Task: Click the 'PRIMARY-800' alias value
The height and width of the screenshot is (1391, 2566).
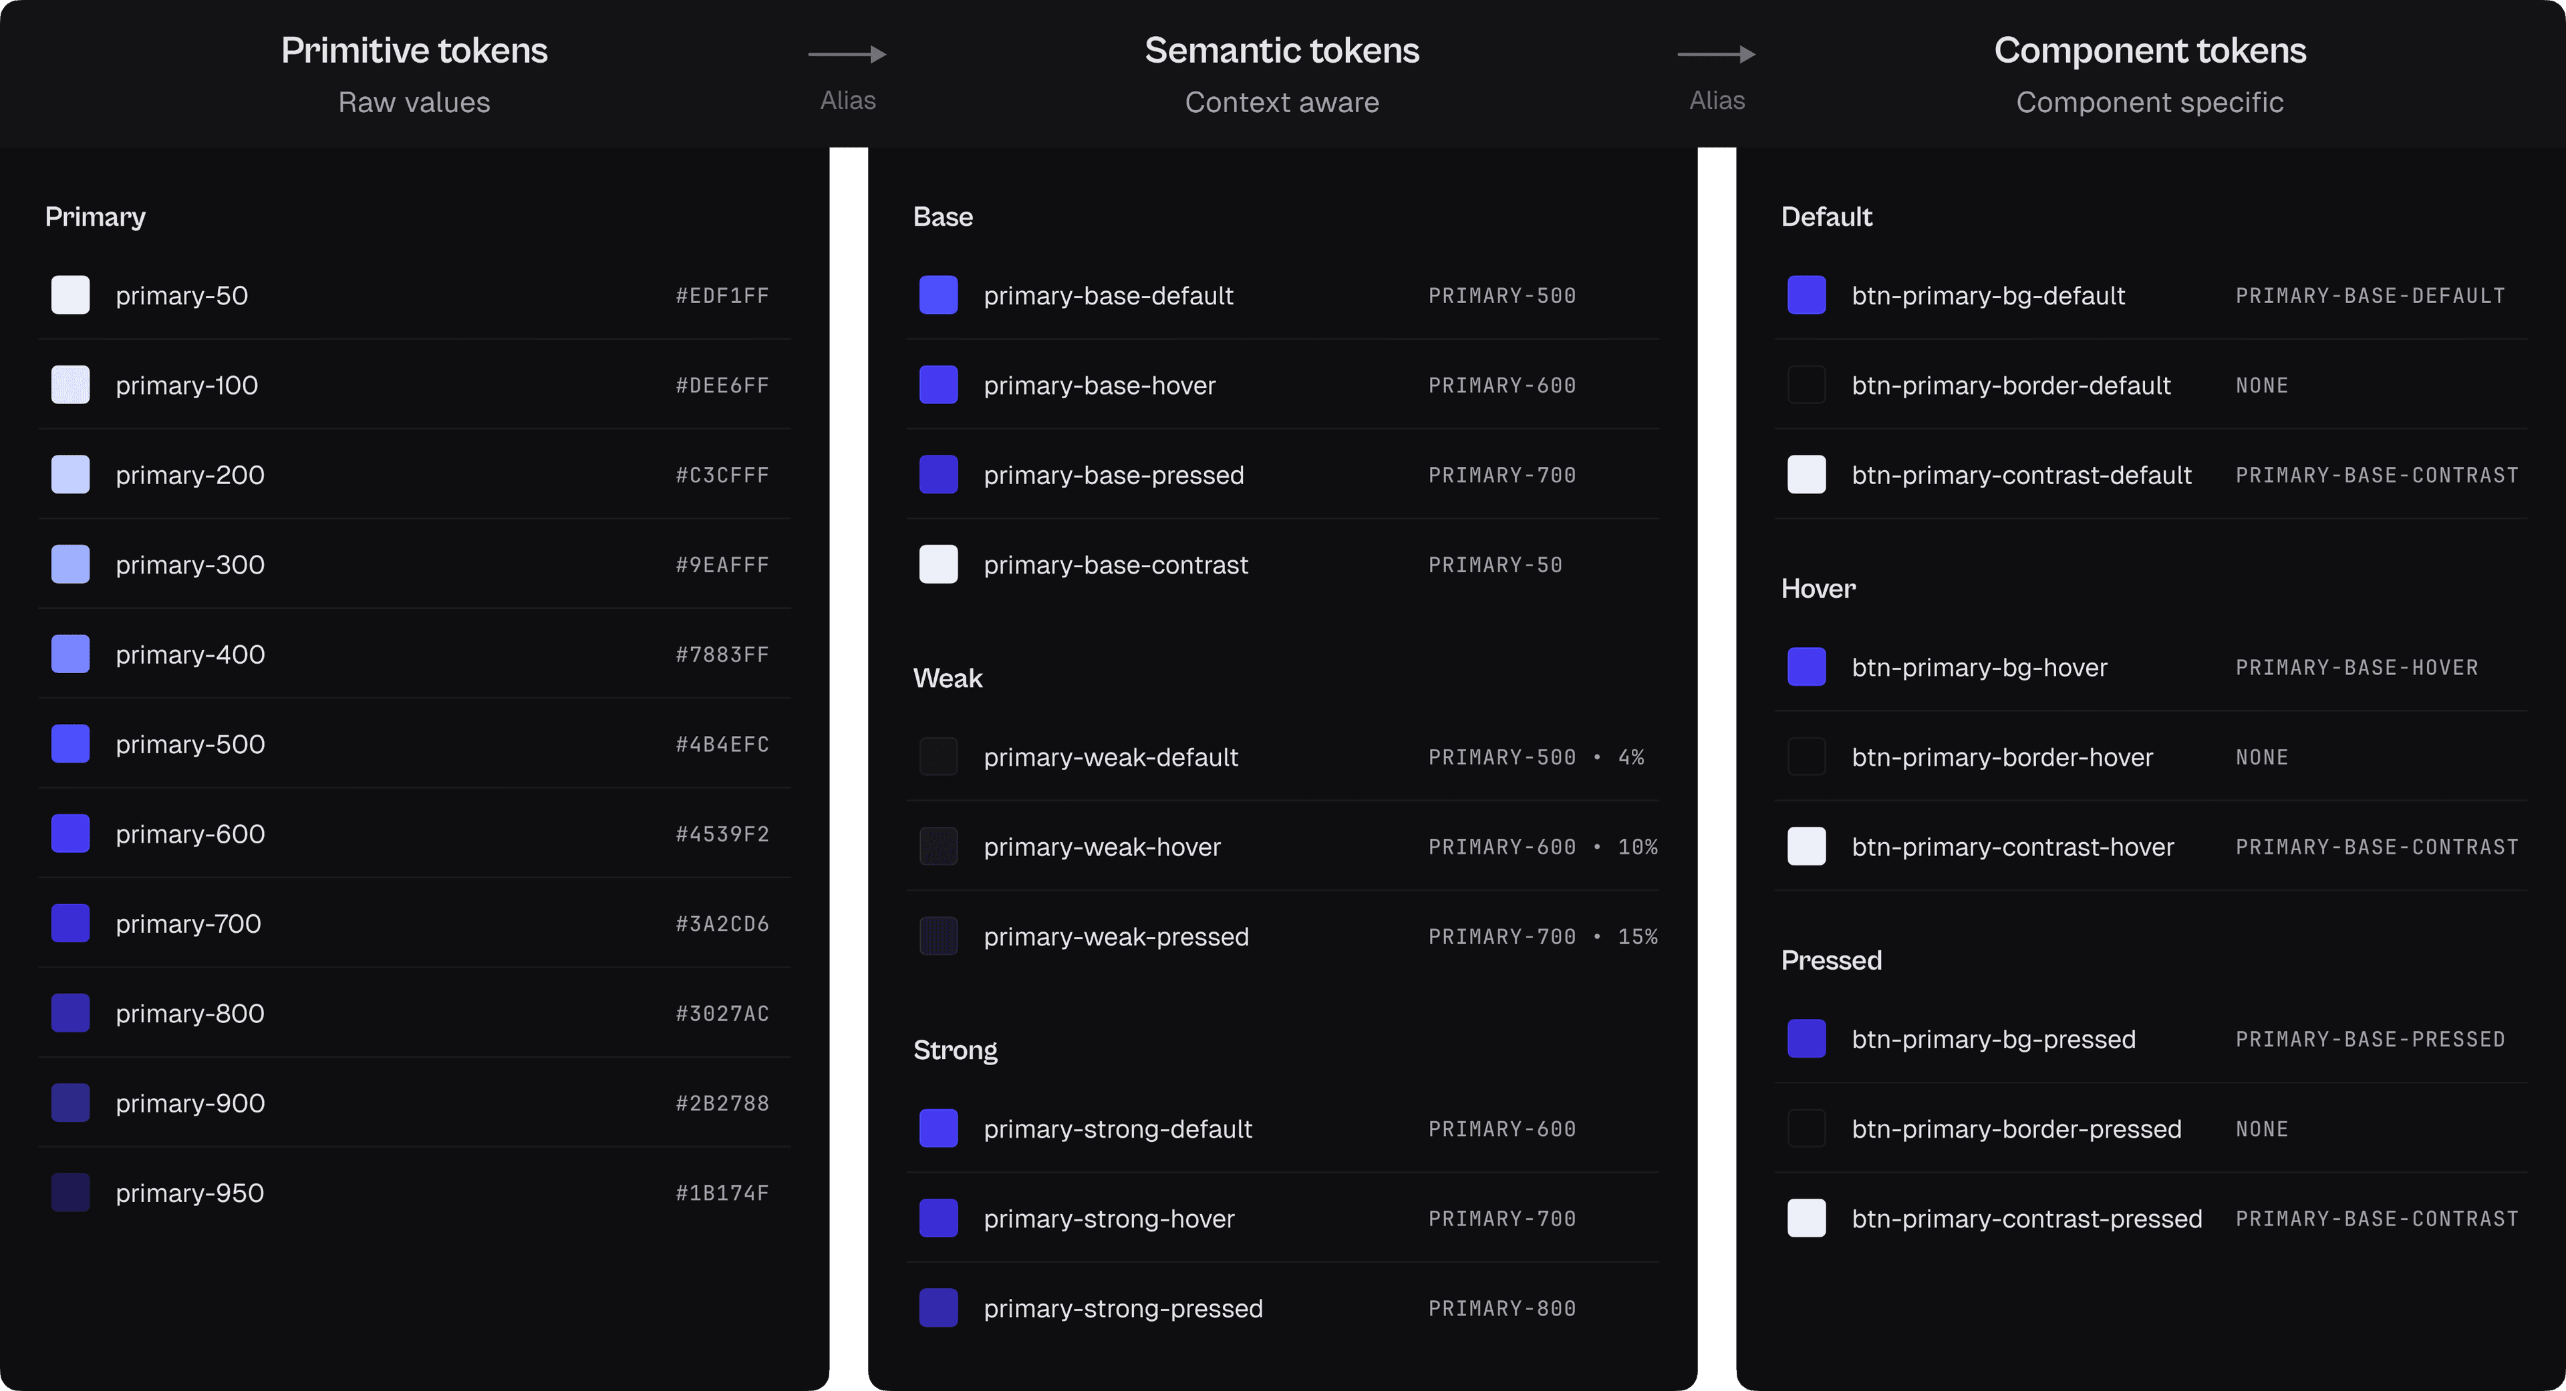Action: [x=1502, y=1308]
